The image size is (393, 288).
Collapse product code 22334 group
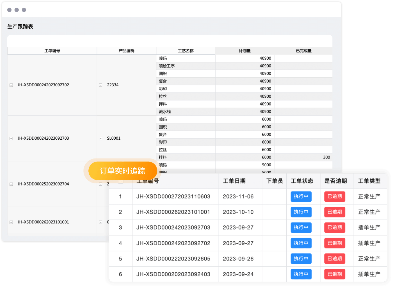tap(101, 85)
